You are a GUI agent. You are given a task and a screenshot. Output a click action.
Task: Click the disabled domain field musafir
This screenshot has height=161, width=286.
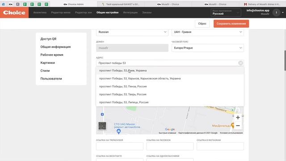tap(132, 48)
